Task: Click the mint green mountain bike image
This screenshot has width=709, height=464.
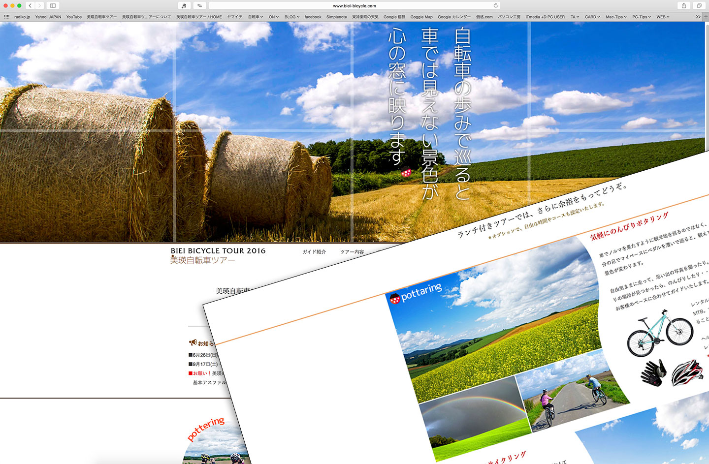Action: pyautogui.click(x=660, y=333)
